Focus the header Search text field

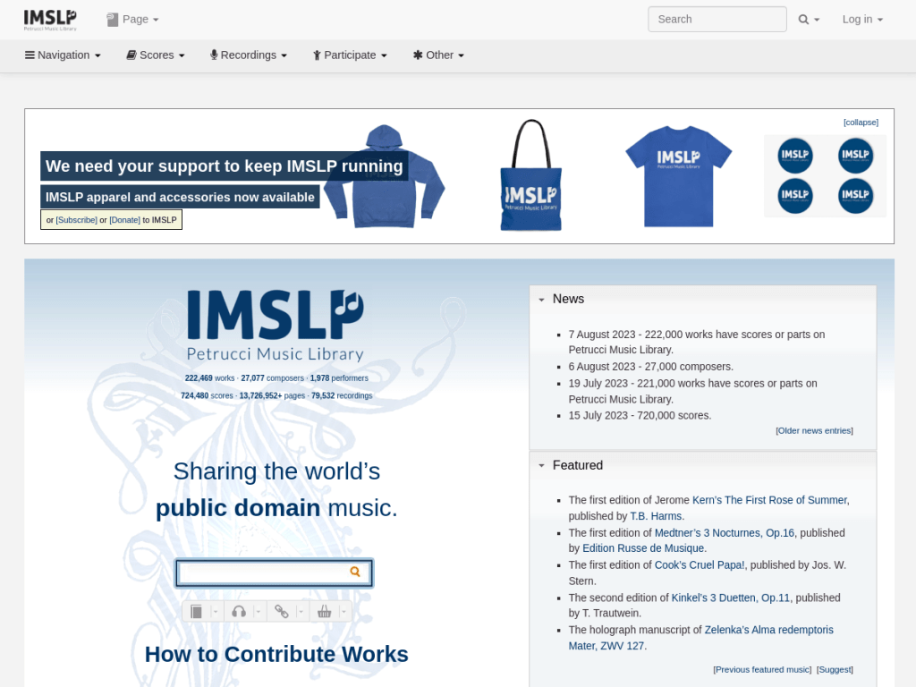717,20
